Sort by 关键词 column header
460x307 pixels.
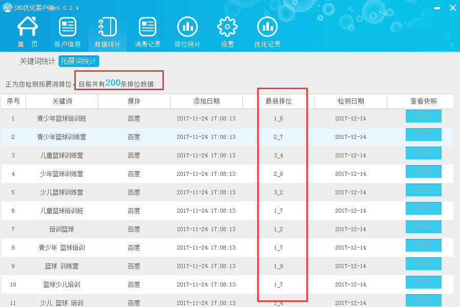point(62,101)
